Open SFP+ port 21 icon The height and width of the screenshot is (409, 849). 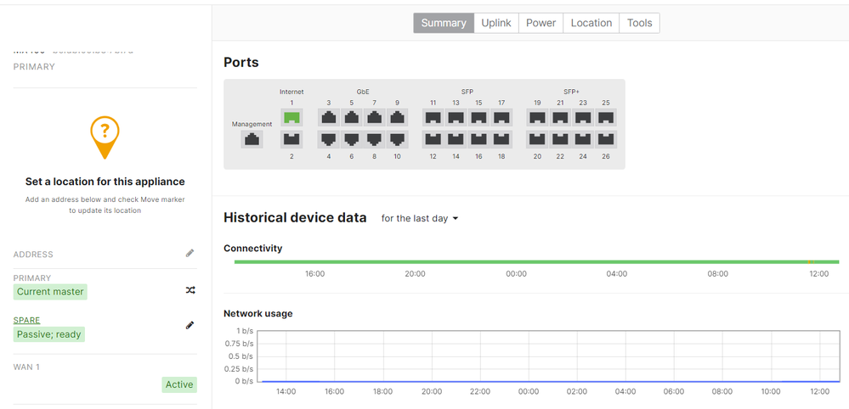(560, 117)
